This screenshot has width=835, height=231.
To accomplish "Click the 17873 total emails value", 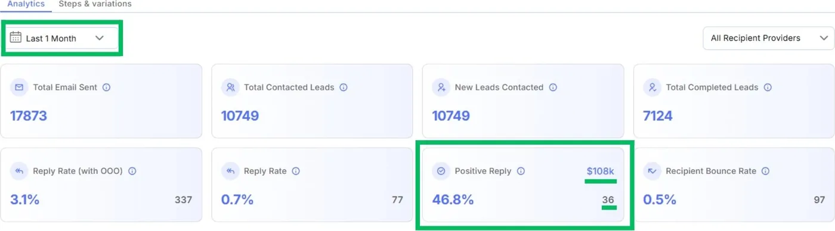I will point(29,115).
